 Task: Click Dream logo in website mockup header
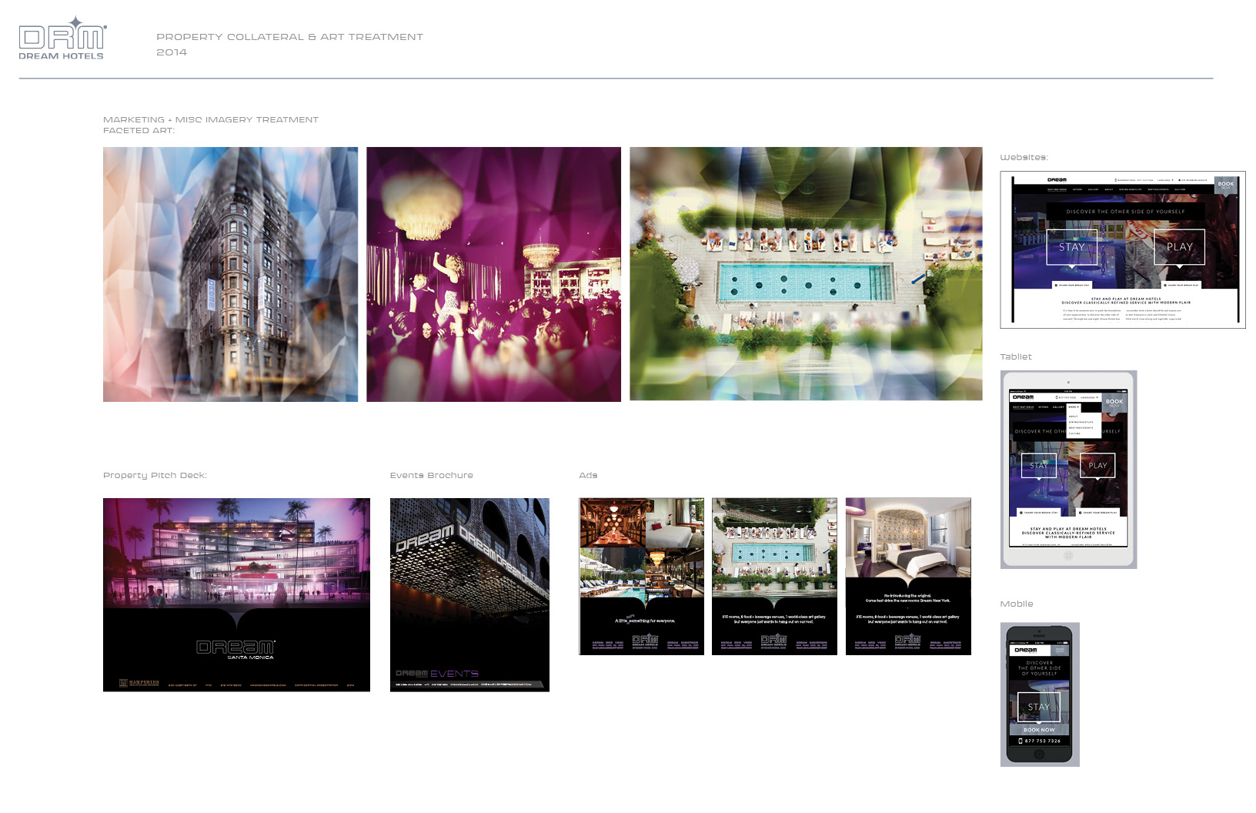pyautogui.click(x=1057, y=180)
